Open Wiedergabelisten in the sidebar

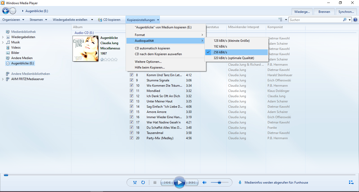point(23,37)
